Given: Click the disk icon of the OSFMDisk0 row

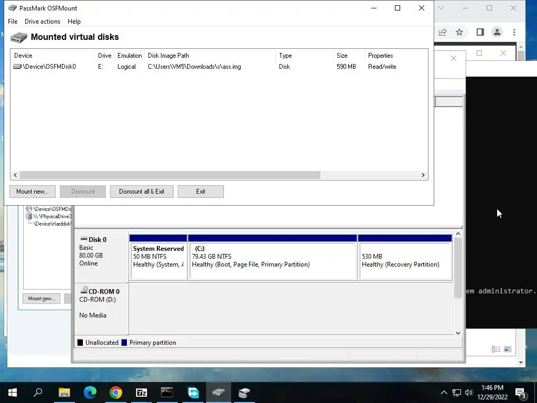Looking at the screenshot, I should [17, 67].
